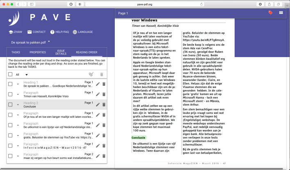Open the HELP/FAQ link
Image resolution: width=290 pixels, height=170 pixels.
[x=59, y=32]
